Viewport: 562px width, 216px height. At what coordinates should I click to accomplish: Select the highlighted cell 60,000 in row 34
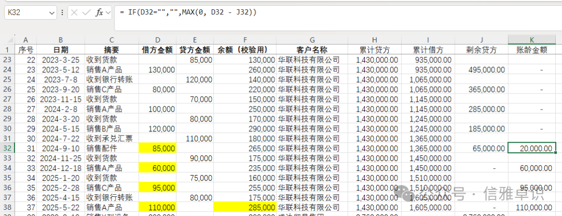point(158,168)
